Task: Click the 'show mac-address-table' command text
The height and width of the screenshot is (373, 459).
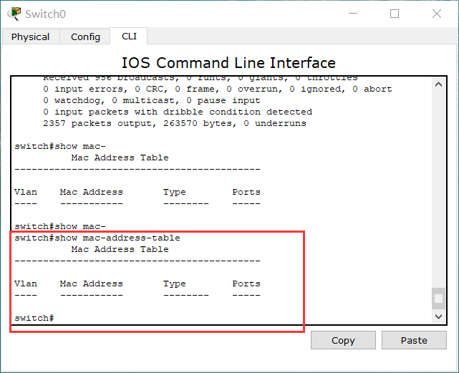Action: 117,238
